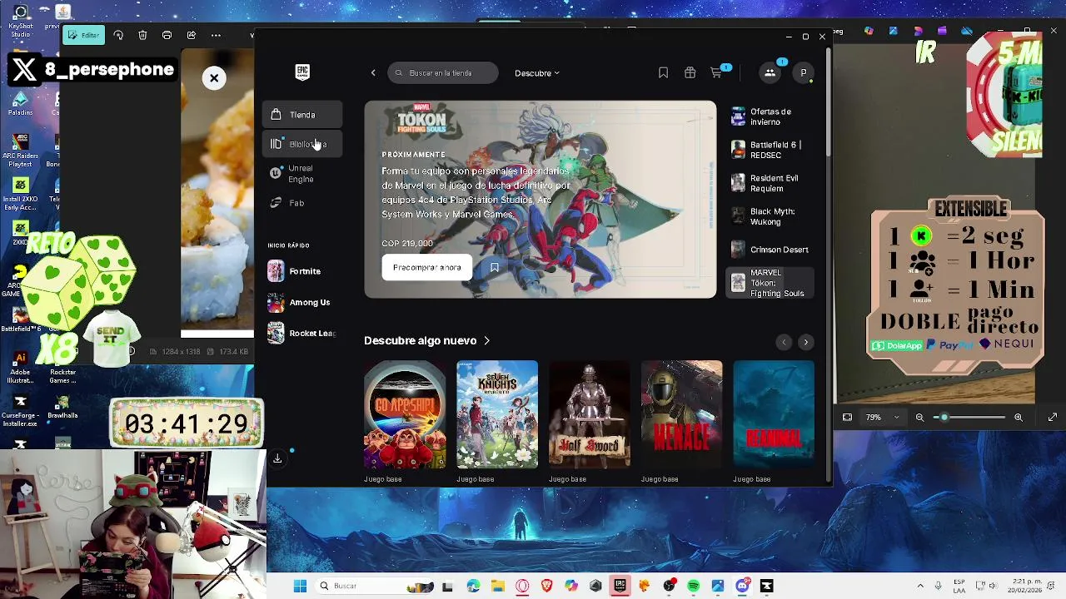The image size is (1066, 599).
Task: Open the Menace game thumbnail
Action: tap(682, 414)
